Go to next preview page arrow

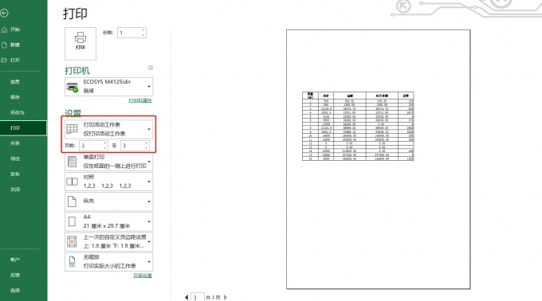pos(226,297)
